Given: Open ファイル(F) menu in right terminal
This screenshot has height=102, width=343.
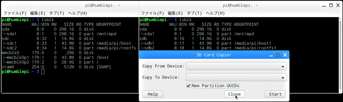Looking at the screenshot, I should [x=152, y=13].
